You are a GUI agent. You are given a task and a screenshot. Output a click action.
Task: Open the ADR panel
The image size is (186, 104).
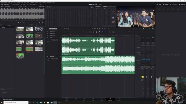pyautogui.click(x=40, y=4)
